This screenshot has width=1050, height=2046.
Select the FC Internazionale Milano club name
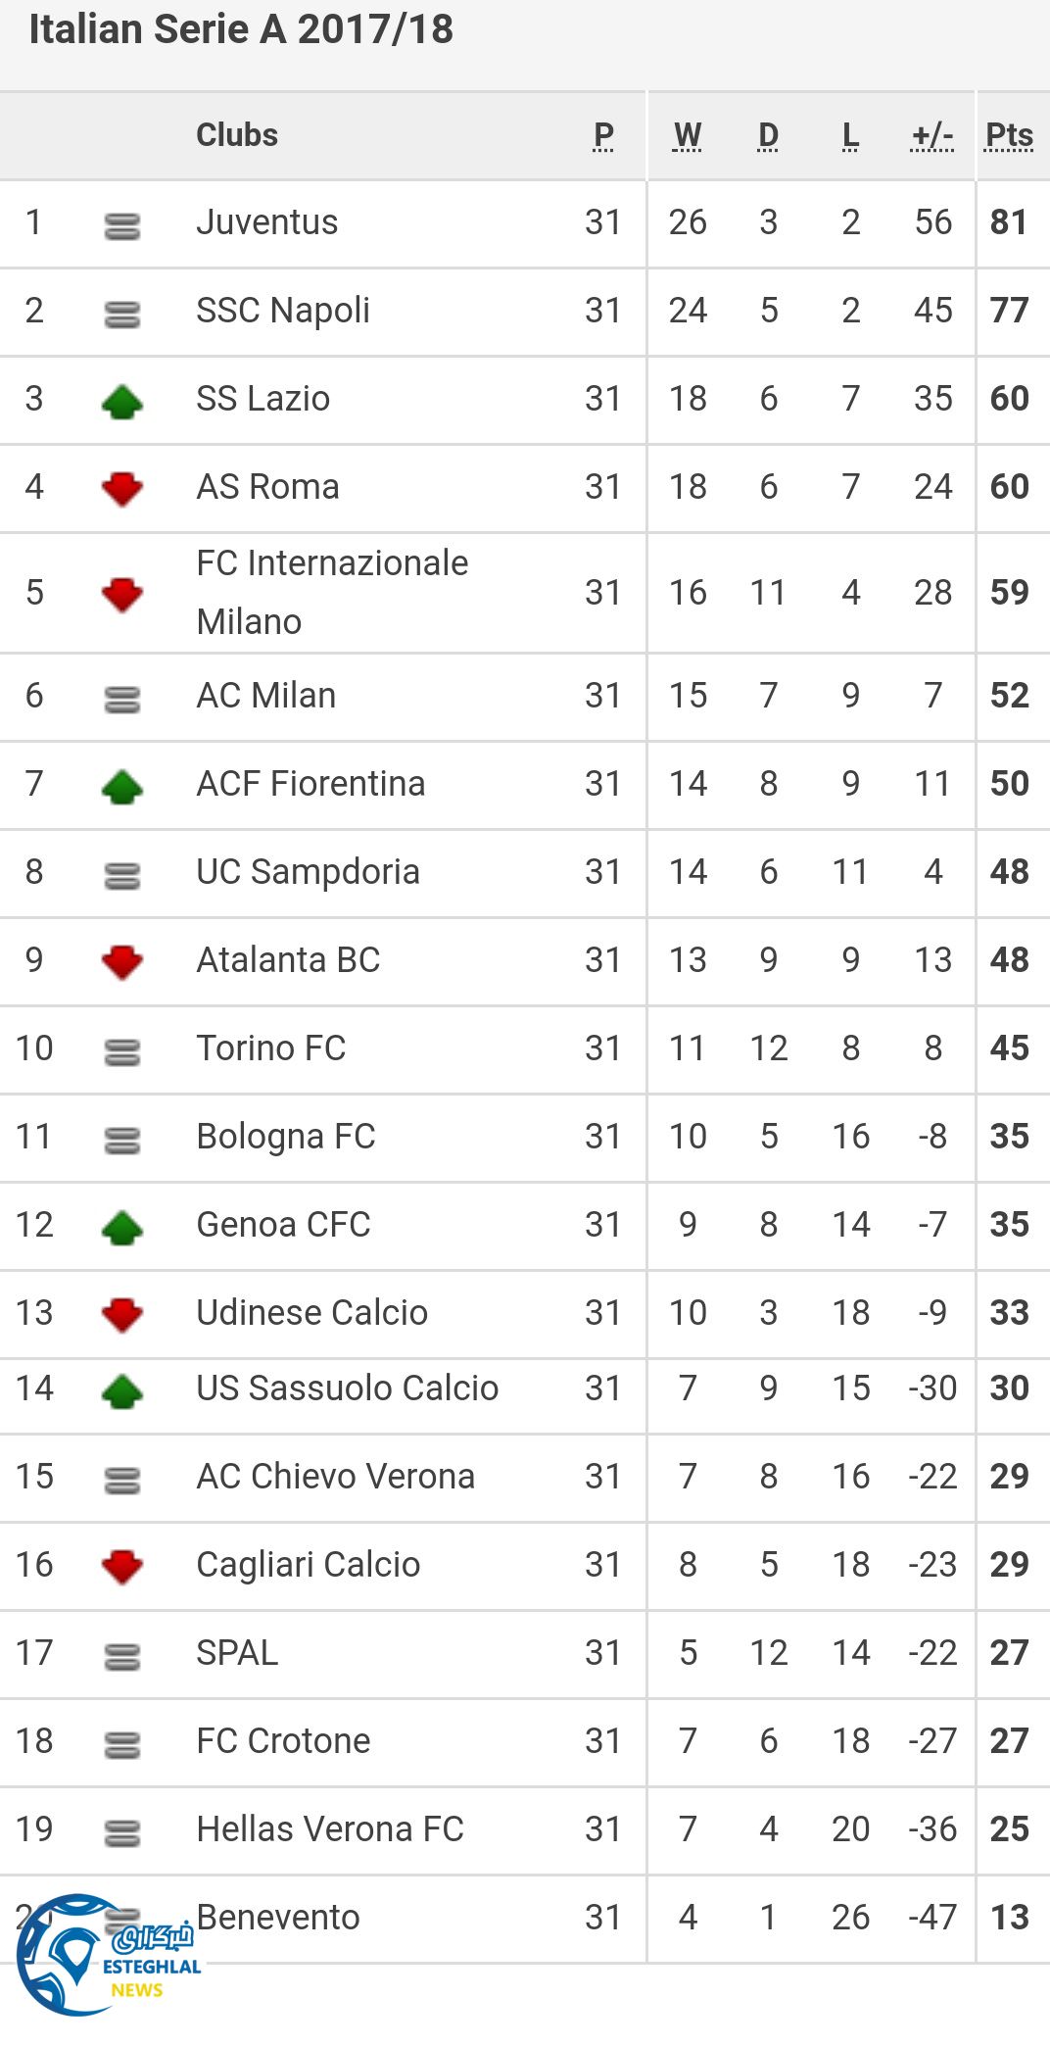332,592
